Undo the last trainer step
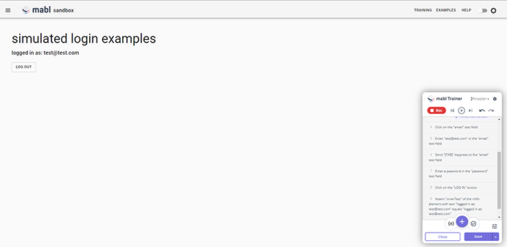Image resolution: width=507 pixels, height=247 pixels. (482, 110)
